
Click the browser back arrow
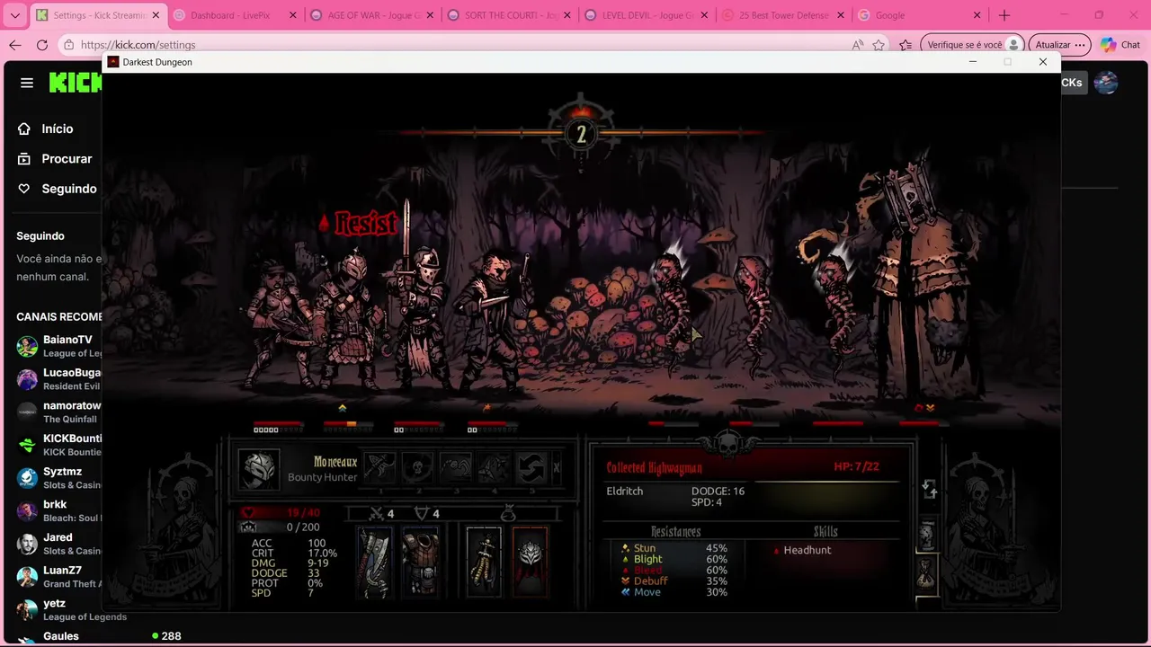[x=15, y=45]
